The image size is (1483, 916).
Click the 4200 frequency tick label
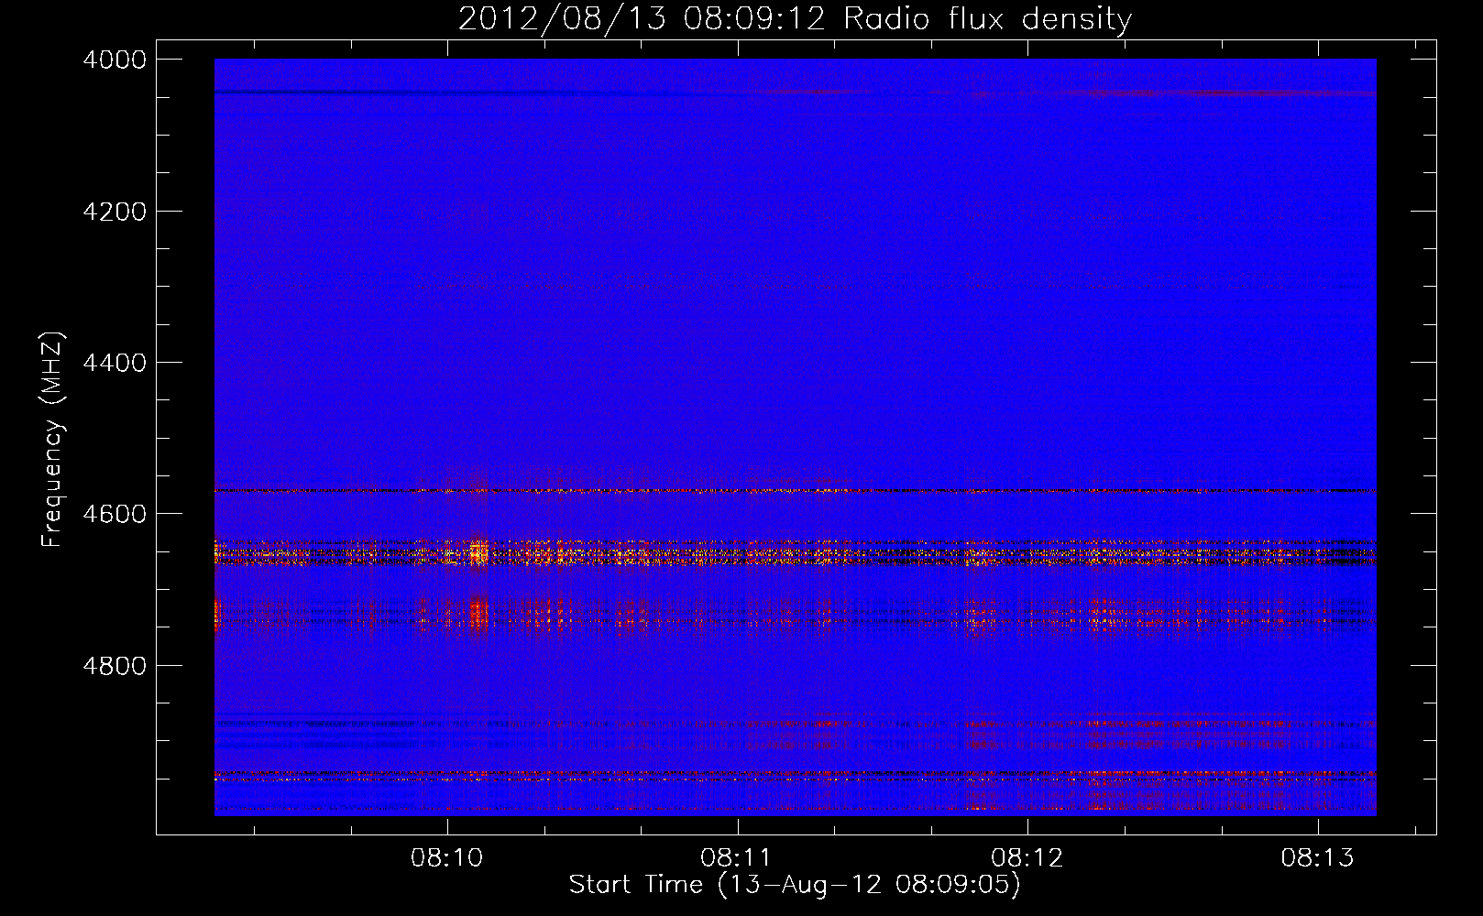click(x=115, y=212)
